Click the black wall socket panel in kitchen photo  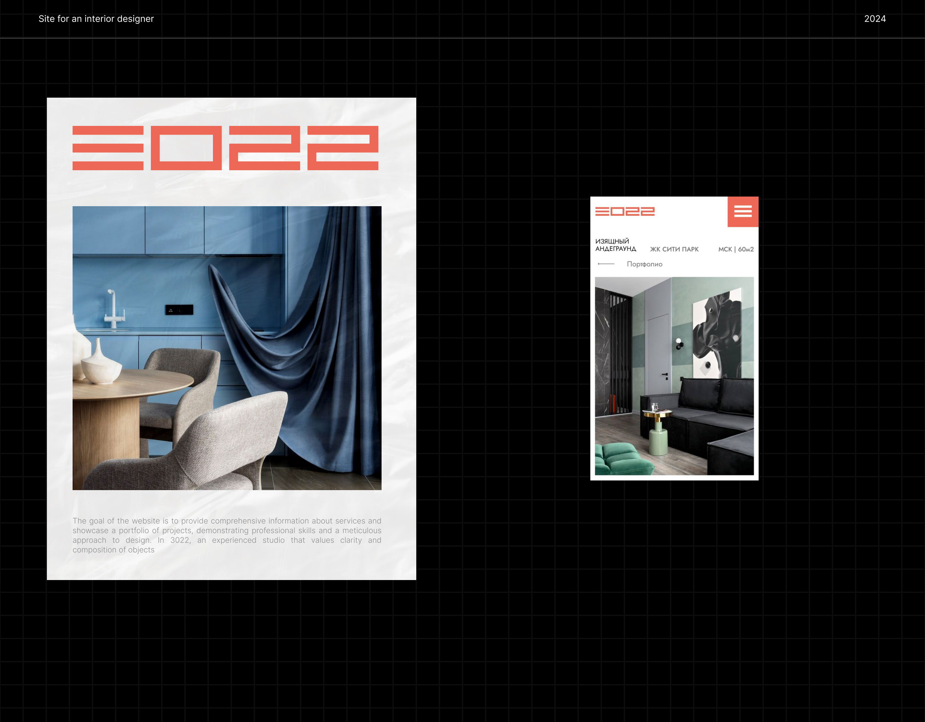[x=179, y=310]
